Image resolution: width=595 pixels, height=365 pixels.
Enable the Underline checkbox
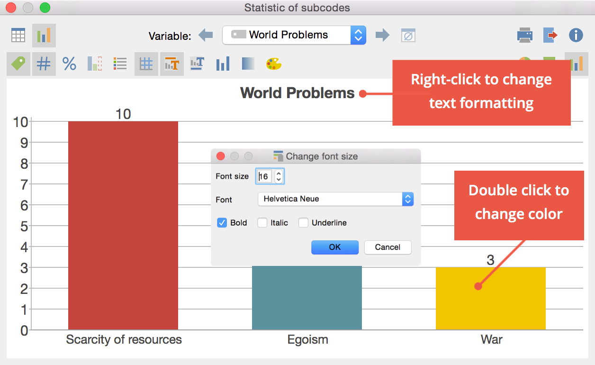[x=304, y=223]
